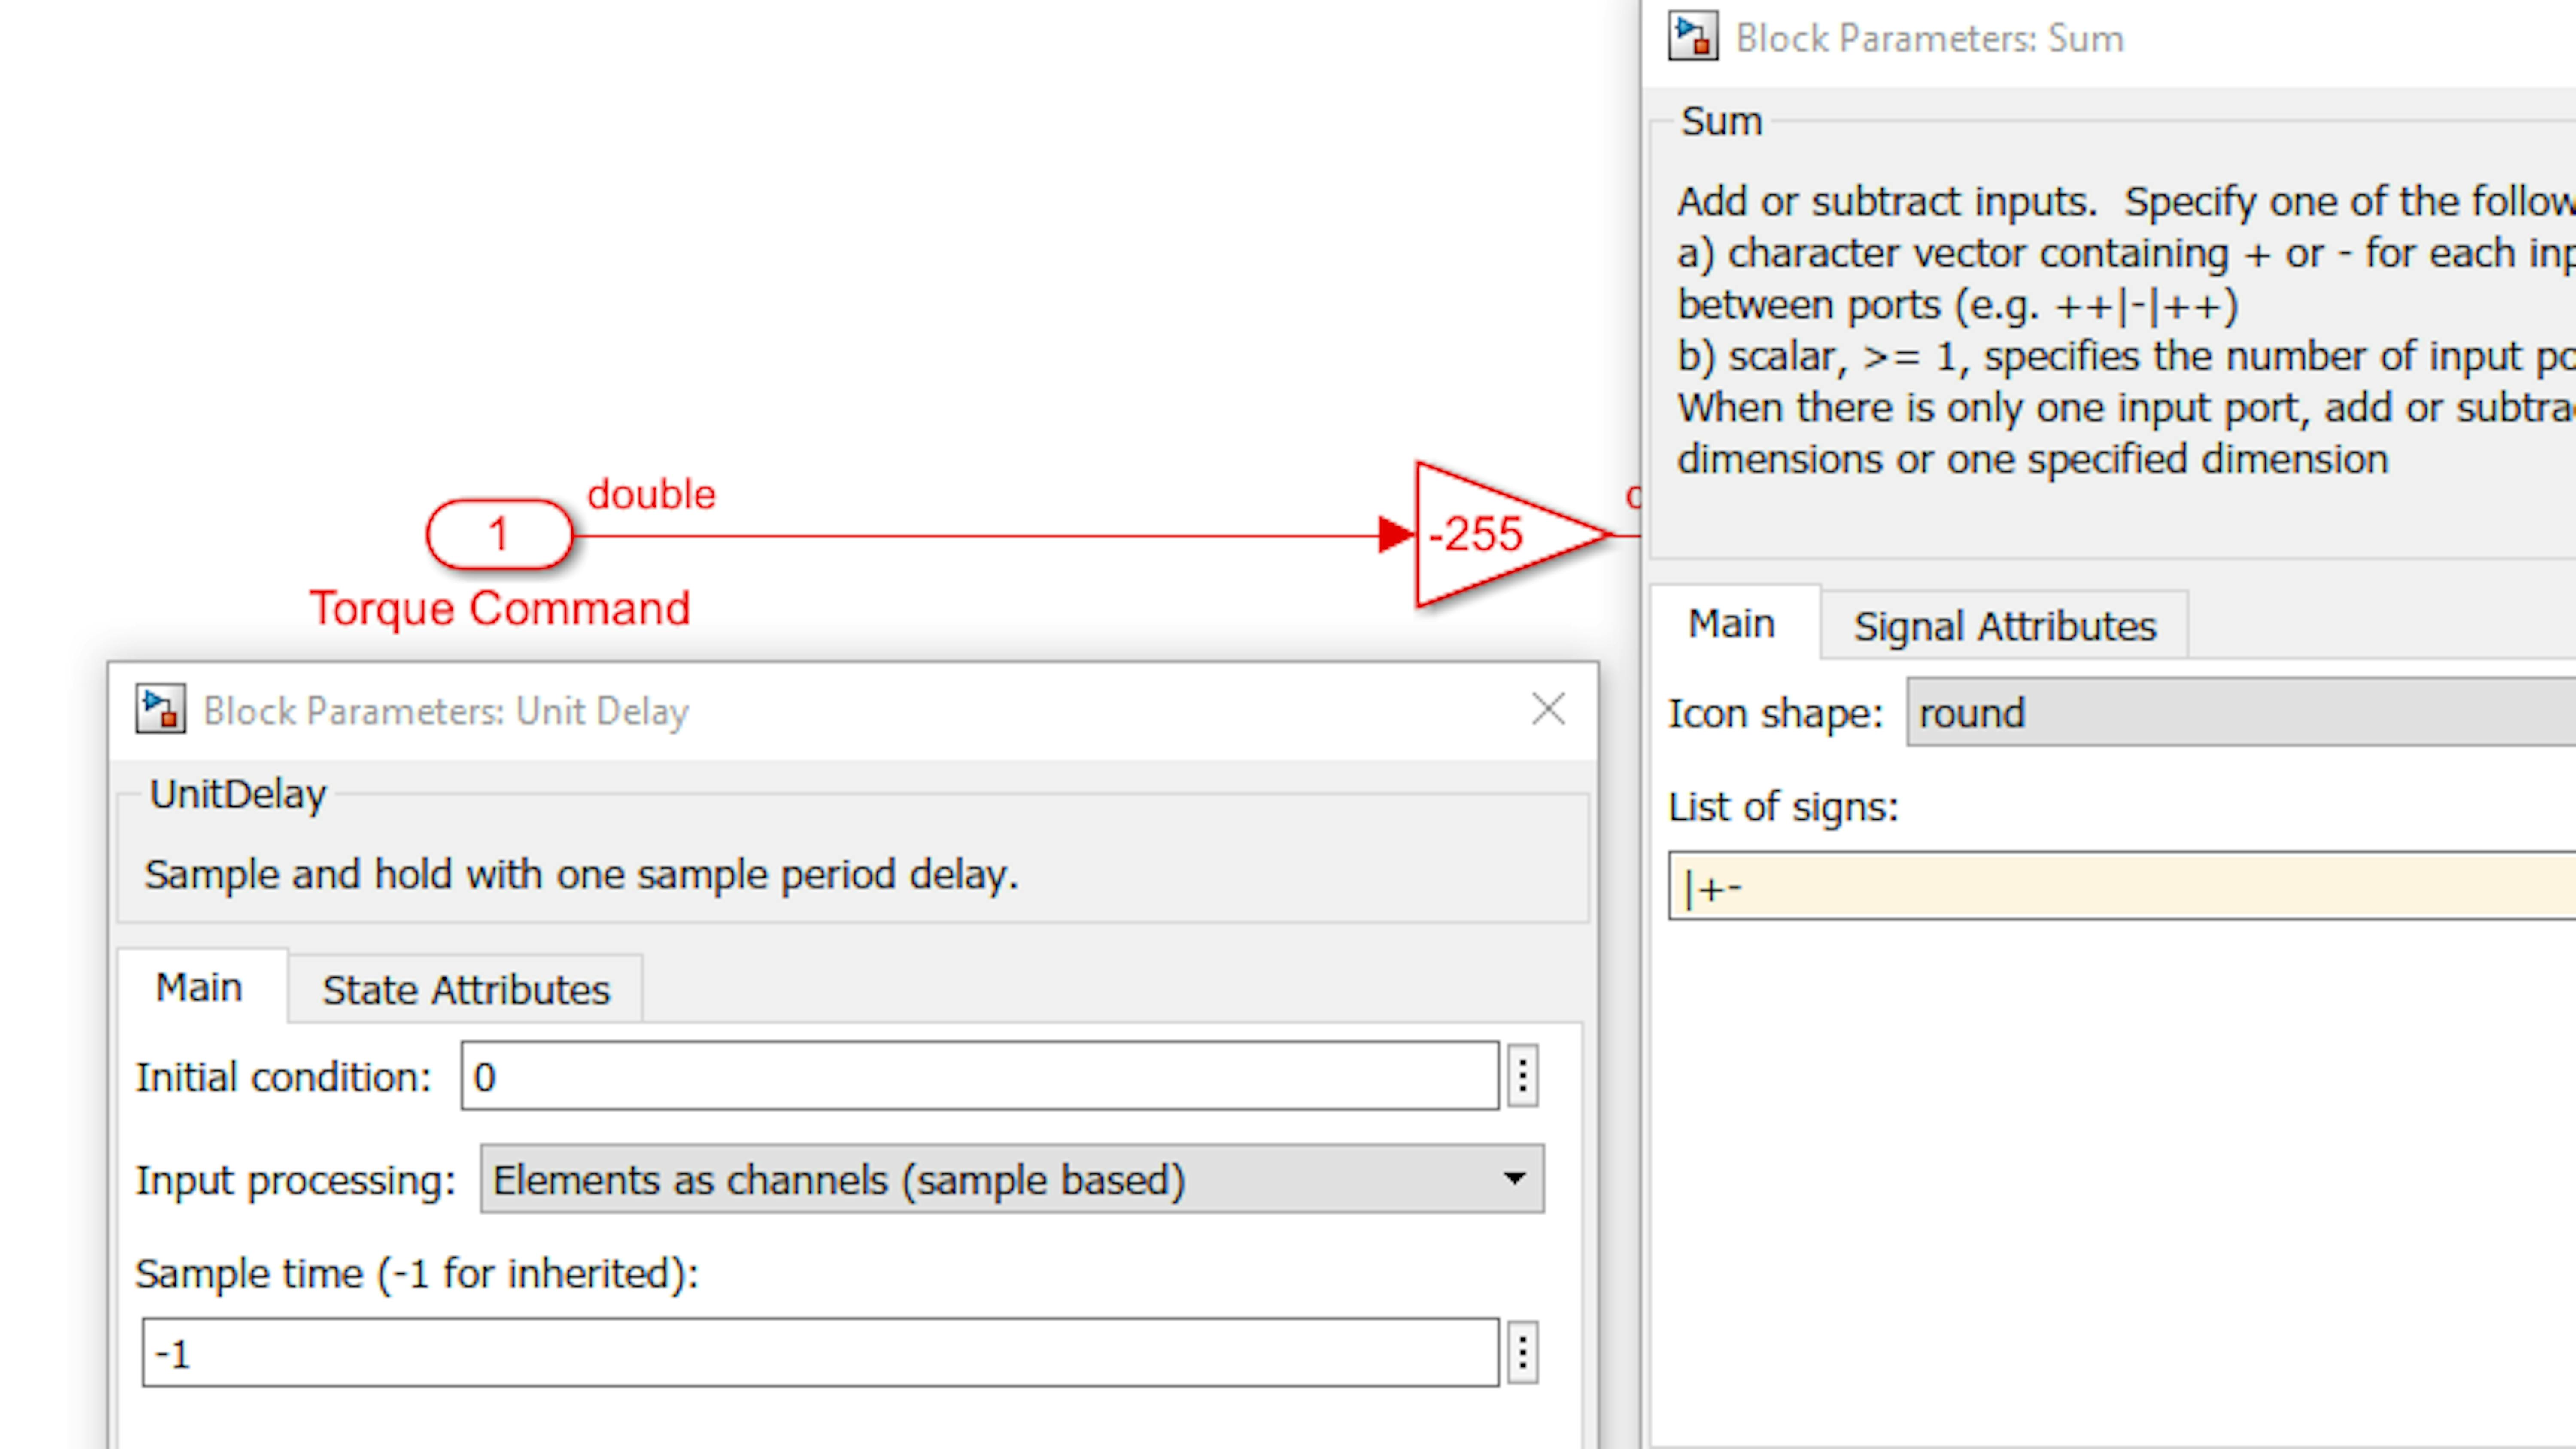Switch to the State Attributes tab

click(x=466, y=989)
